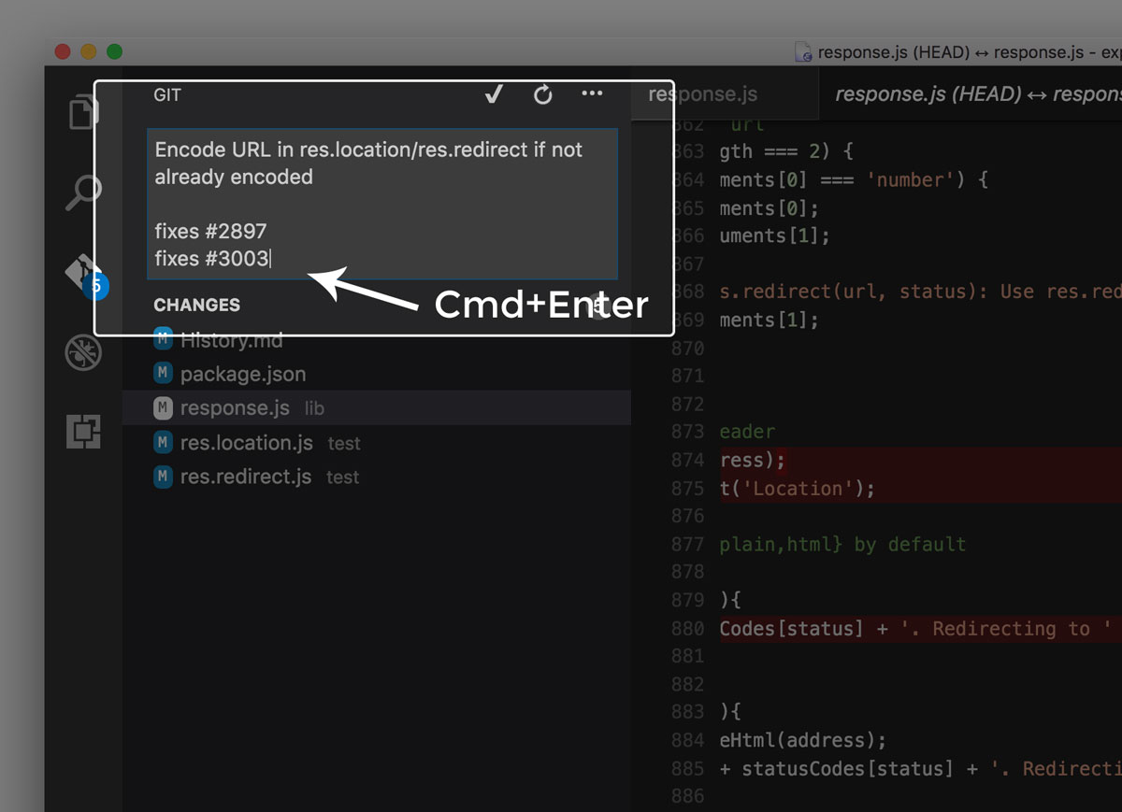Click the document icon in the title bar
The image size is (1122, 812).
pyautogui.click(x=802, y=52)
